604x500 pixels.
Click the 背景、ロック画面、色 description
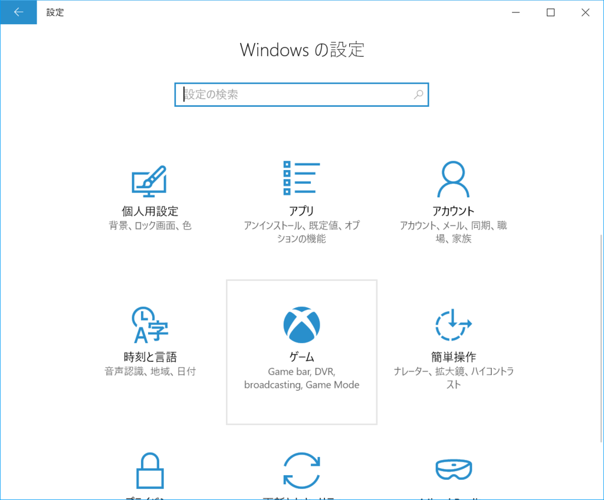tap(150, 226)
